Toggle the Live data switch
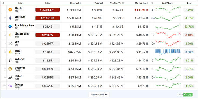The width and height of the screenshot is (198, 99). (x=188, y=95)
